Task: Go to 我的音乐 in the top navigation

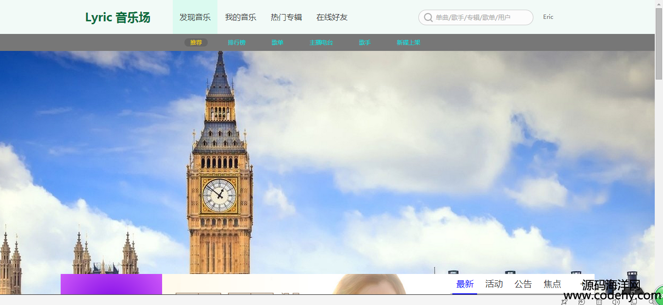Action: 241,17
